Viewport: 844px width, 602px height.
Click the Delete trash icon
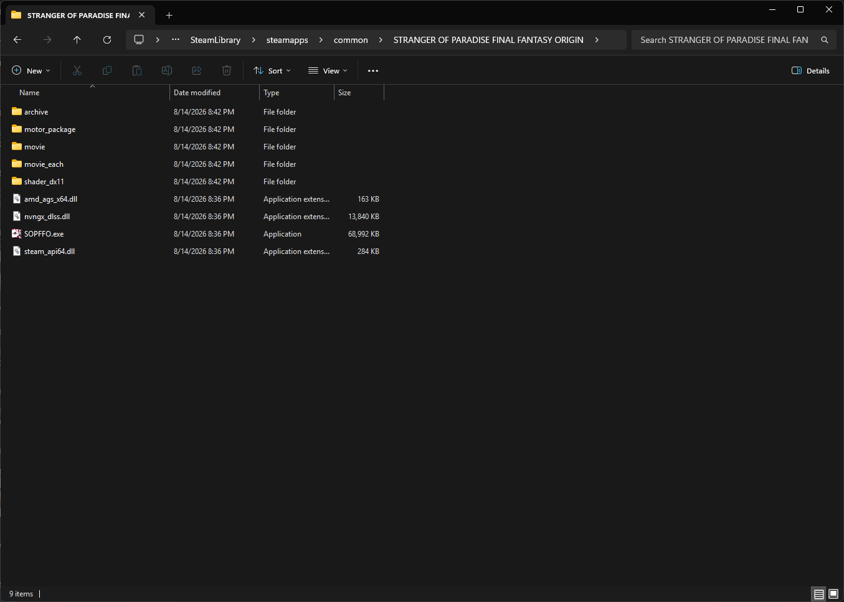(x=227, y=71)
